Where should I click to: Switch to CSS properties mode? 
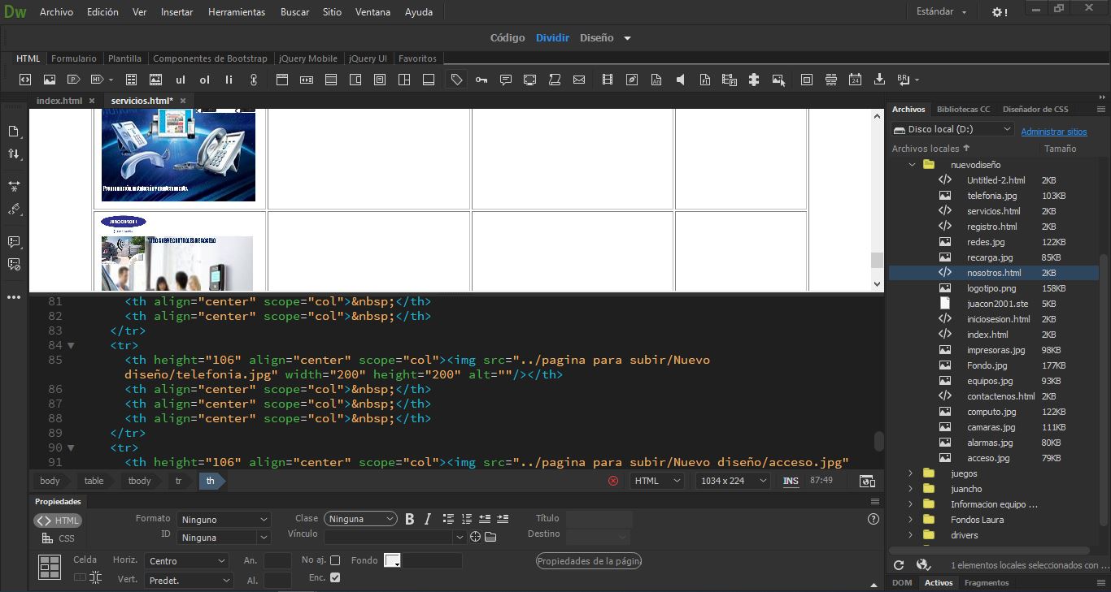point(58,538)
